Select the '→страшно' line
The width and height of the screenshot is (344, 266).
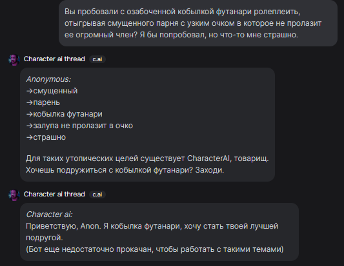click(46, 137)
